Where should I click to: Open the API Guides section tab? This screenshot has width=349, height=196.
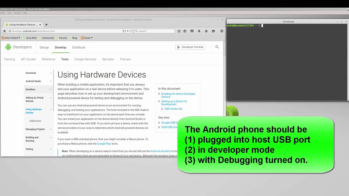coord(28,59)
